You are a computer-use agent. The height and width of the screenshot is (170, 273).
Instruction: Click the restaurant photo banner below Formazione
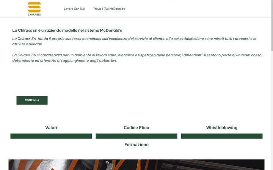coord(136,165)
